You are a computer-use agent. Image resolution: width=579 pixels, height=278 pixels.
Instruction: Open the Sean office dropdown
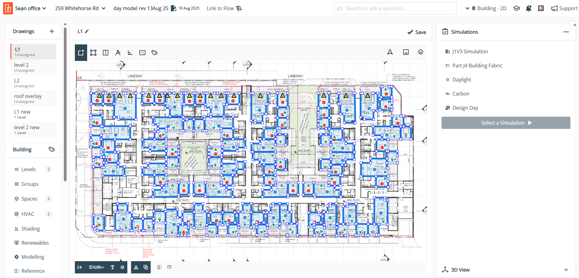tap(30, 8)
